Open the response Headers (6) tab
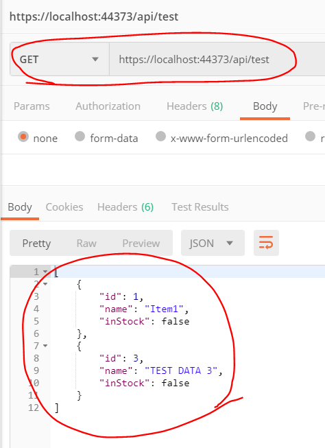This screenshot has height=448, width=325. point(125,207)
